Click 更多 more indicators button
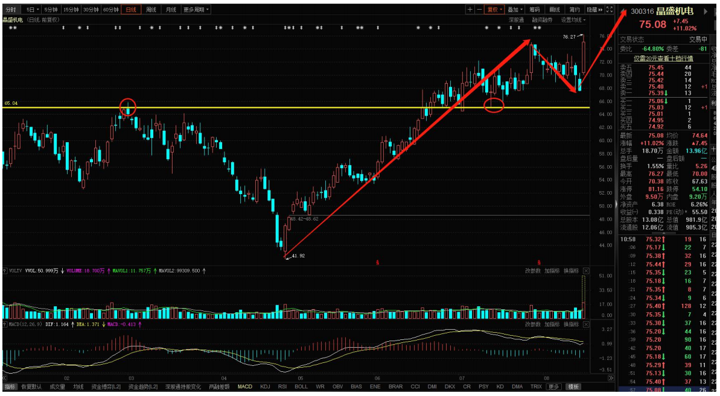Screen dimensions: 720x396 (x=553, y=387)
